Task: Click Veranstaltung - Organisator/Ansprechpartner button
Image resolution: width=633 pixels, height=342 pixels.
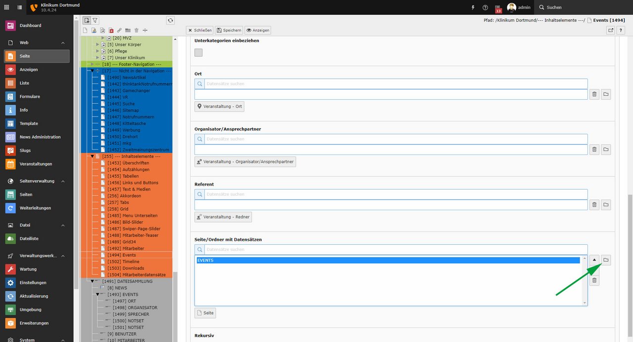Action: [245, 161]
